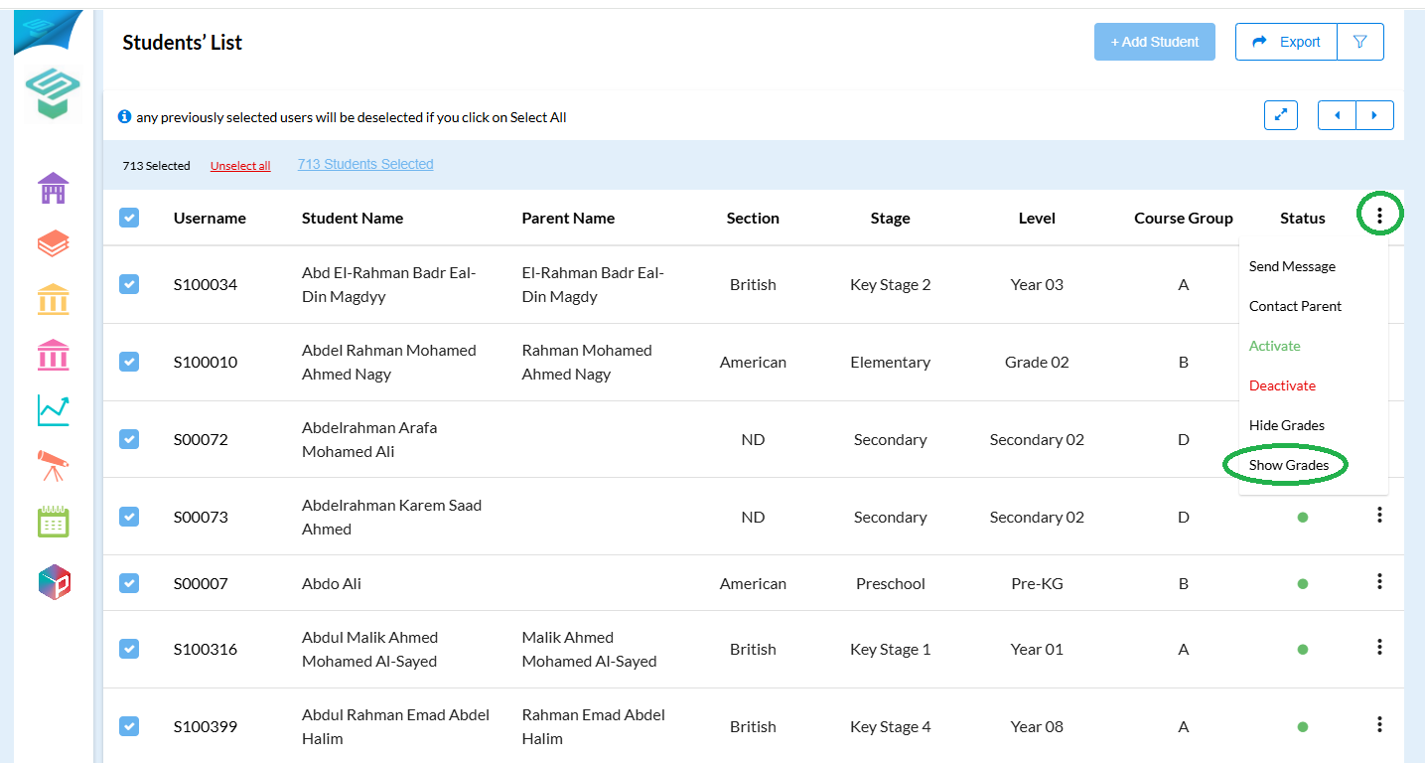Open 713 Students Selected link
The height and width of the screenshot is (763, 1425).
(x=365, y=164)
